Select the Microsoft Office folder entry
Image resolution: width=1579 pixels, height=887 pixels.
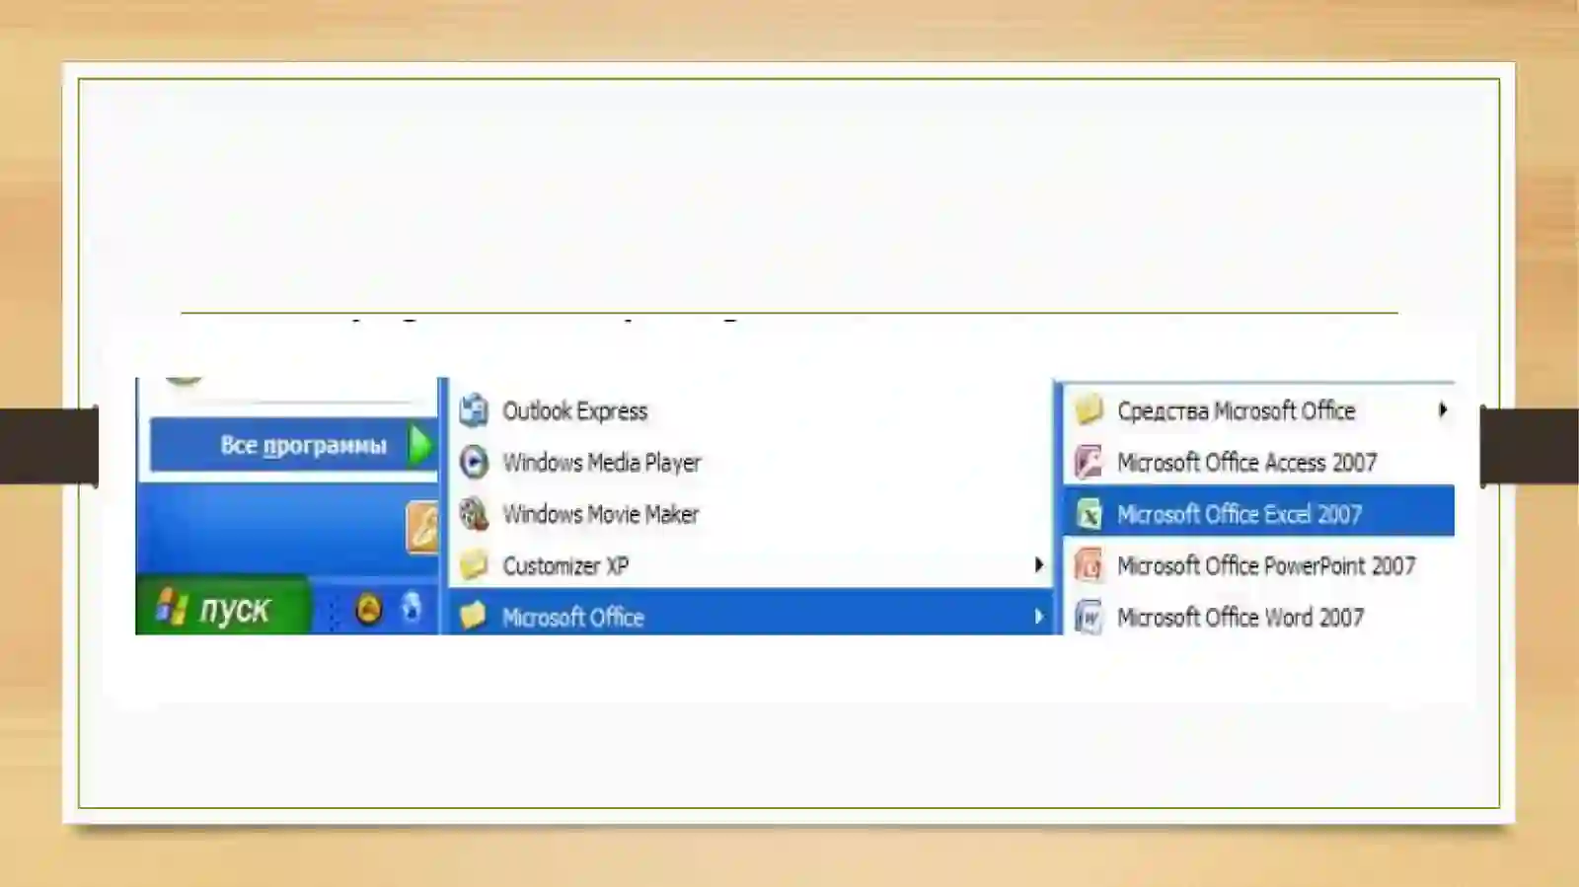click(x=752, y=613)
